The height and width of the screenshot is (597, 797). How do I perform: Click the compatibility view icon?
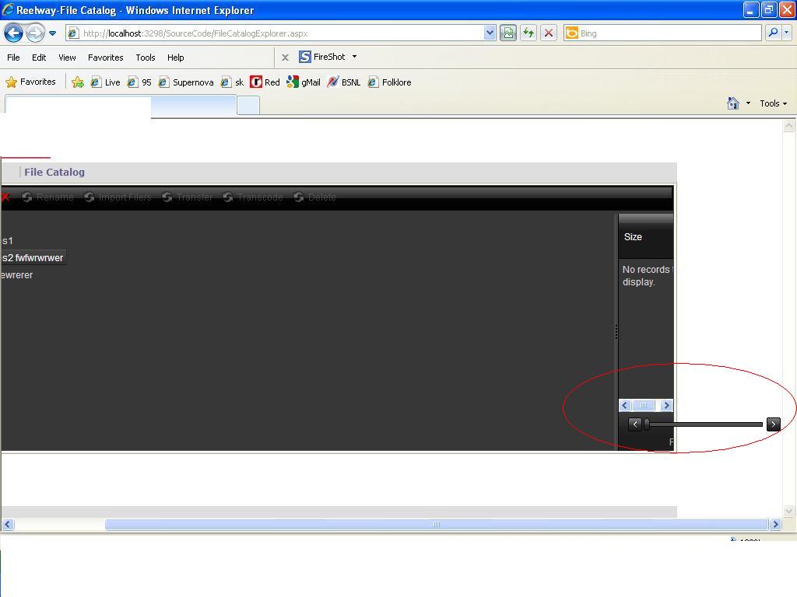point(507,33)
